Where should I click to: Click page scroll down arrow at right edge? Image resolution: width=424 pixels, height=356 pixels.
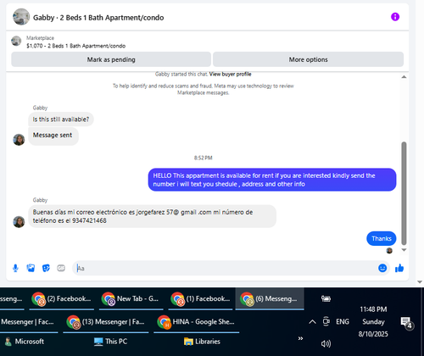pos(420,282)
